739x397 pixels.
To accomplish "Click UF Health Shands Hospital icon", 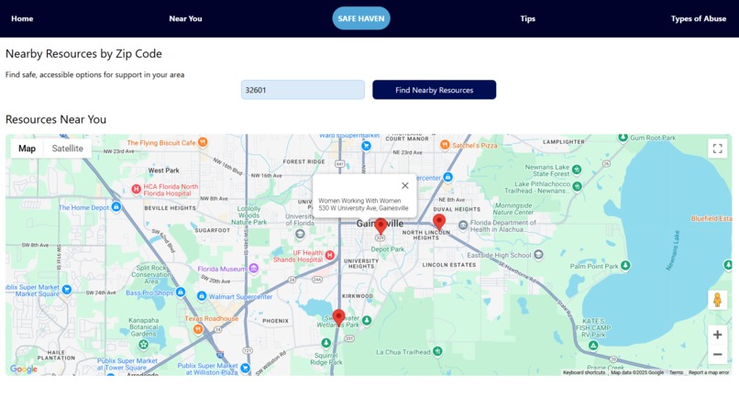I will (x=330, y=255).
